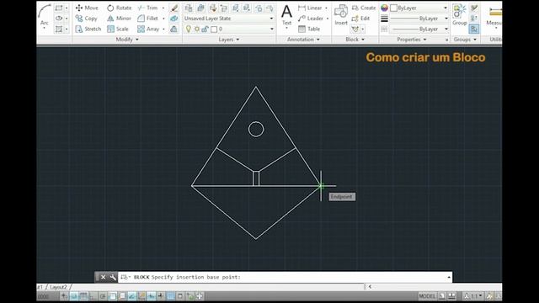Select the Rotate tool
The width and height of the screenshot is (539, 303).
(120, 8)
